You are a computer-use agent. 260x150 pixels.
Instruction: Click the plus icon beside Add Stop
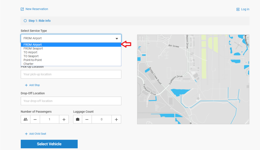[26, 85]
